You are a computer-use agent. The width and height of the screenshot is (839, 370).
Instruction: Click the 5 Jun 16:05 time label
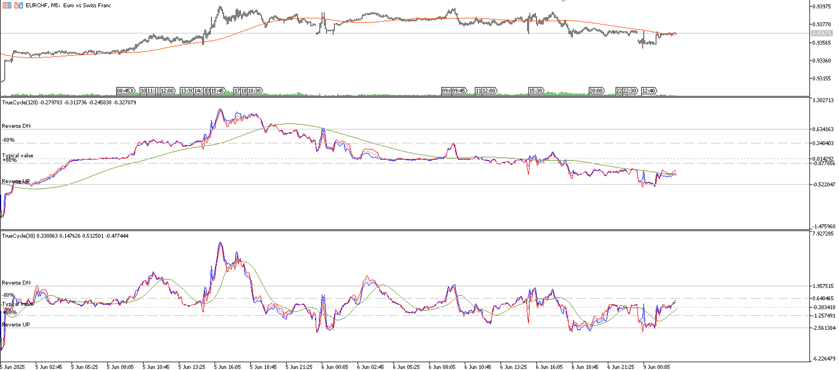[x=228, y=367]
